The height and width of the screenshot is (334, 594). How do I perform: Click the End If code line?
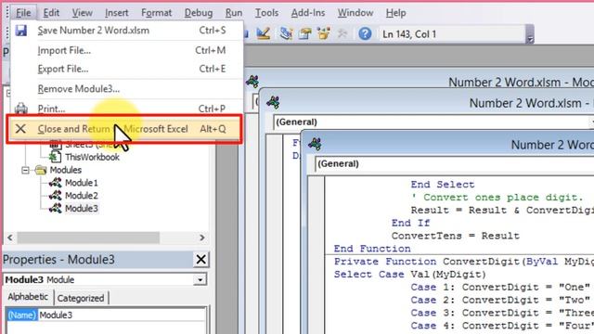click(x=410, y=223)
